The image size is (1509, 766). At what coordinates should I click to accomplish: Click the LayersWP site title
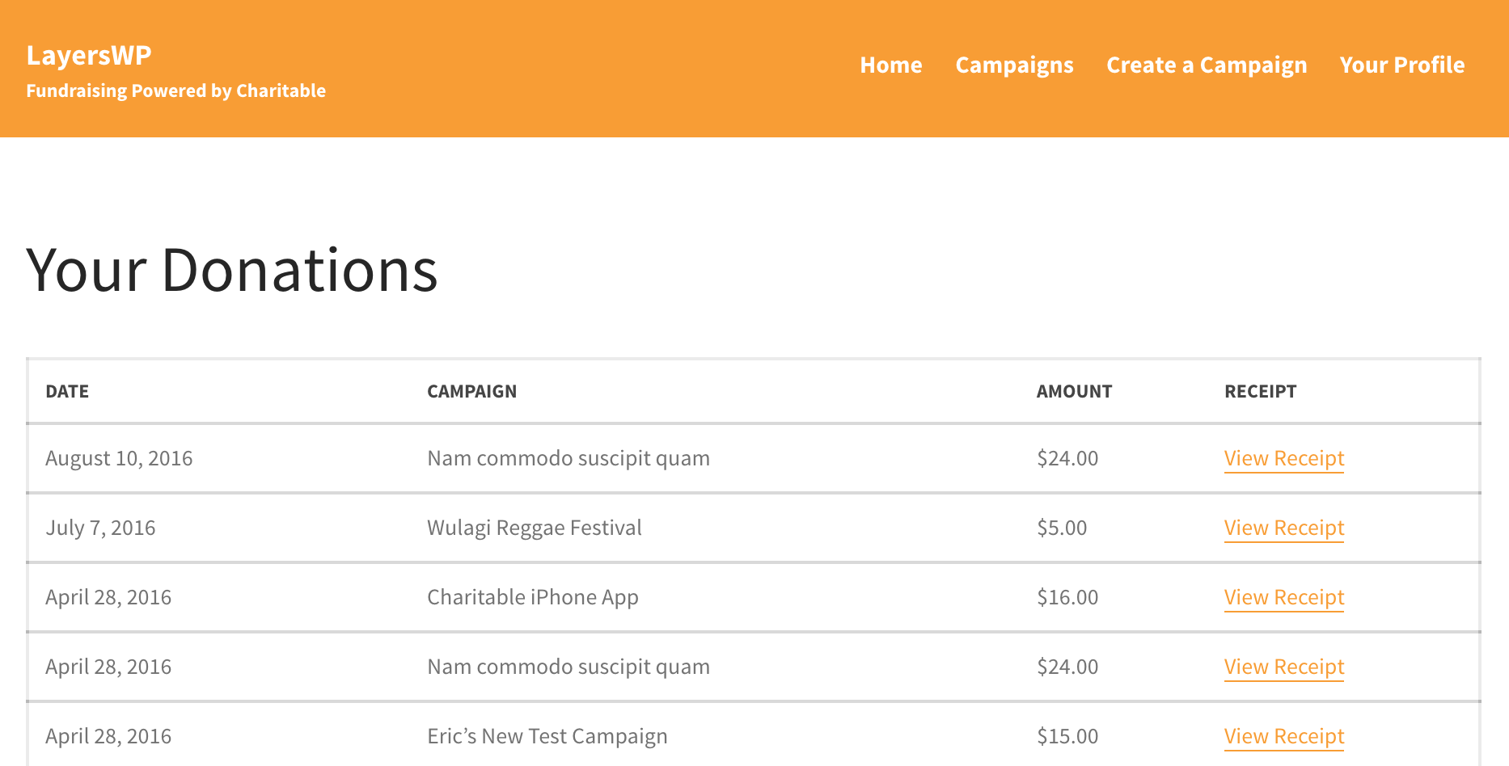[x=89, y=55]
